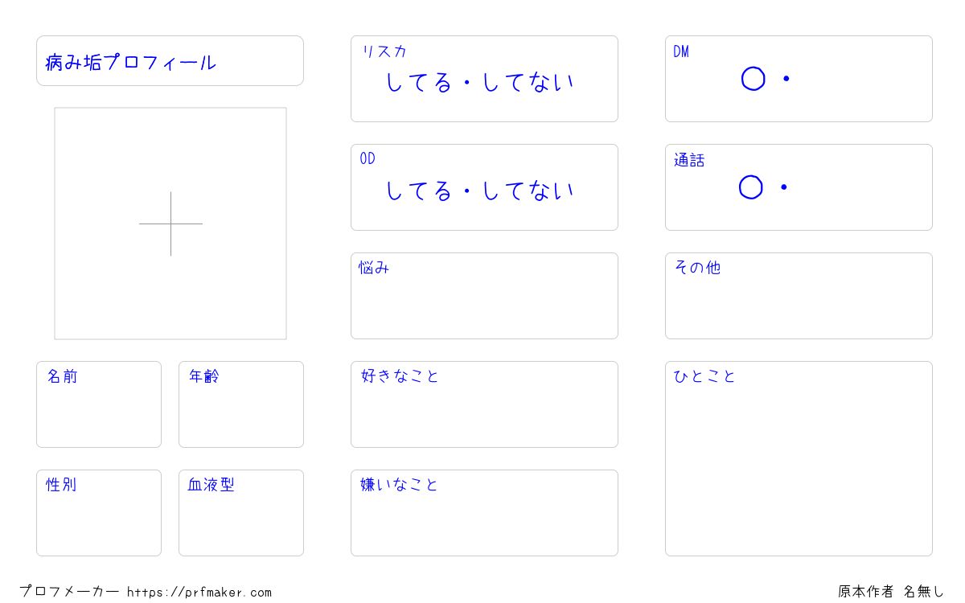Viewport: 965px width, 603px height.
Task: Click the その他 text box
Action: click(799, 296)
